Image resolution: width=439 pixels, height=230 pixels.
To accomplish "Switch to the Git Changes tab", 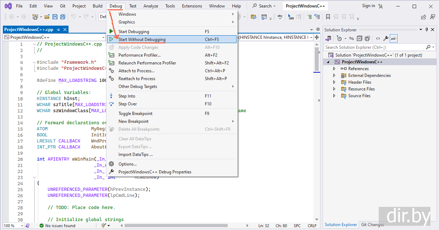I will click(372, 225).
